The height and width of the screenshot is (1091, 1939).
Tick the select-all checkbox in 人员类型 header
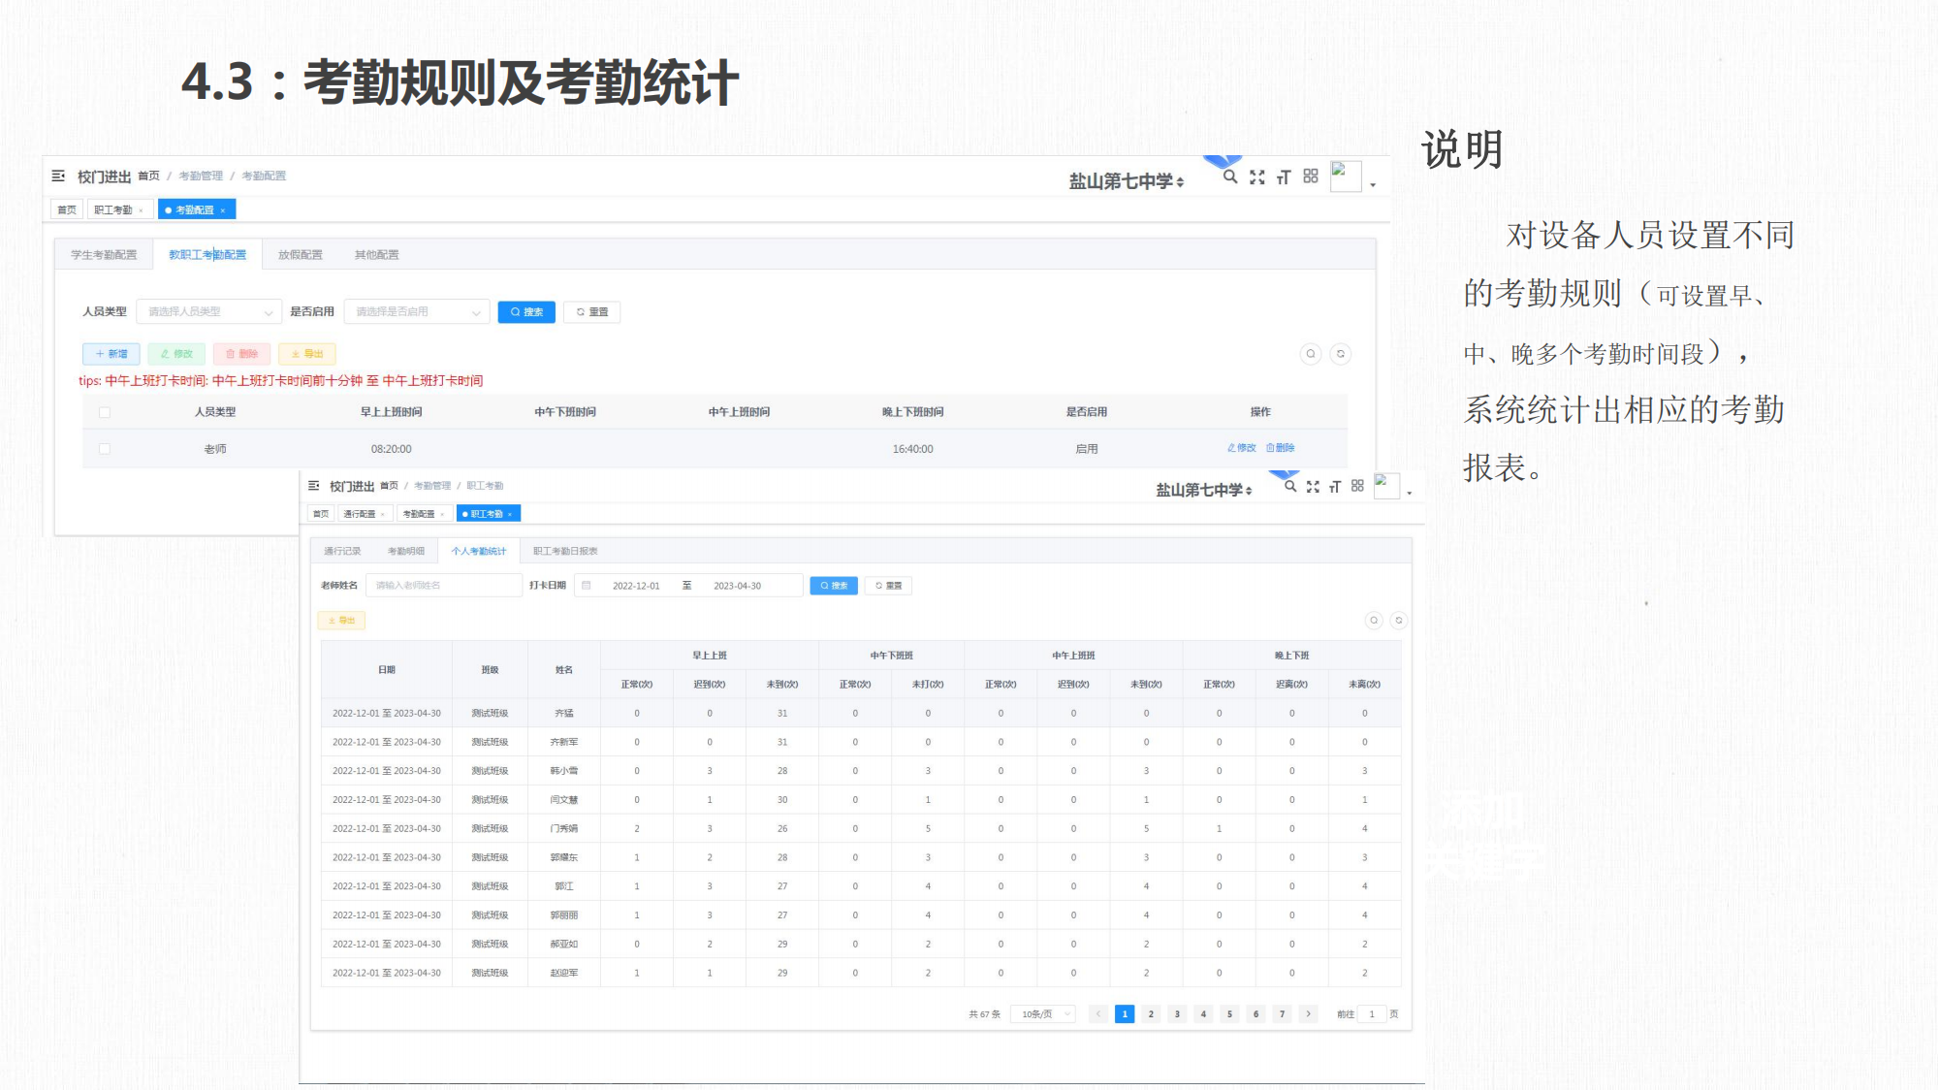(x=105, y=412)
